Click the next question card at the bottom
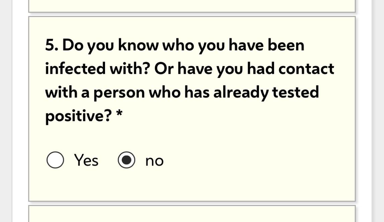 coord(191,214)
